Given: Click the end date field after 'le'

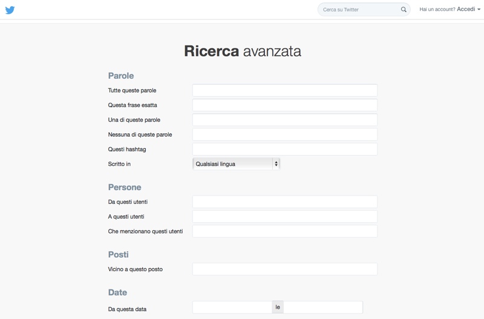Looking at the screenshot, I should coord(323,307).
